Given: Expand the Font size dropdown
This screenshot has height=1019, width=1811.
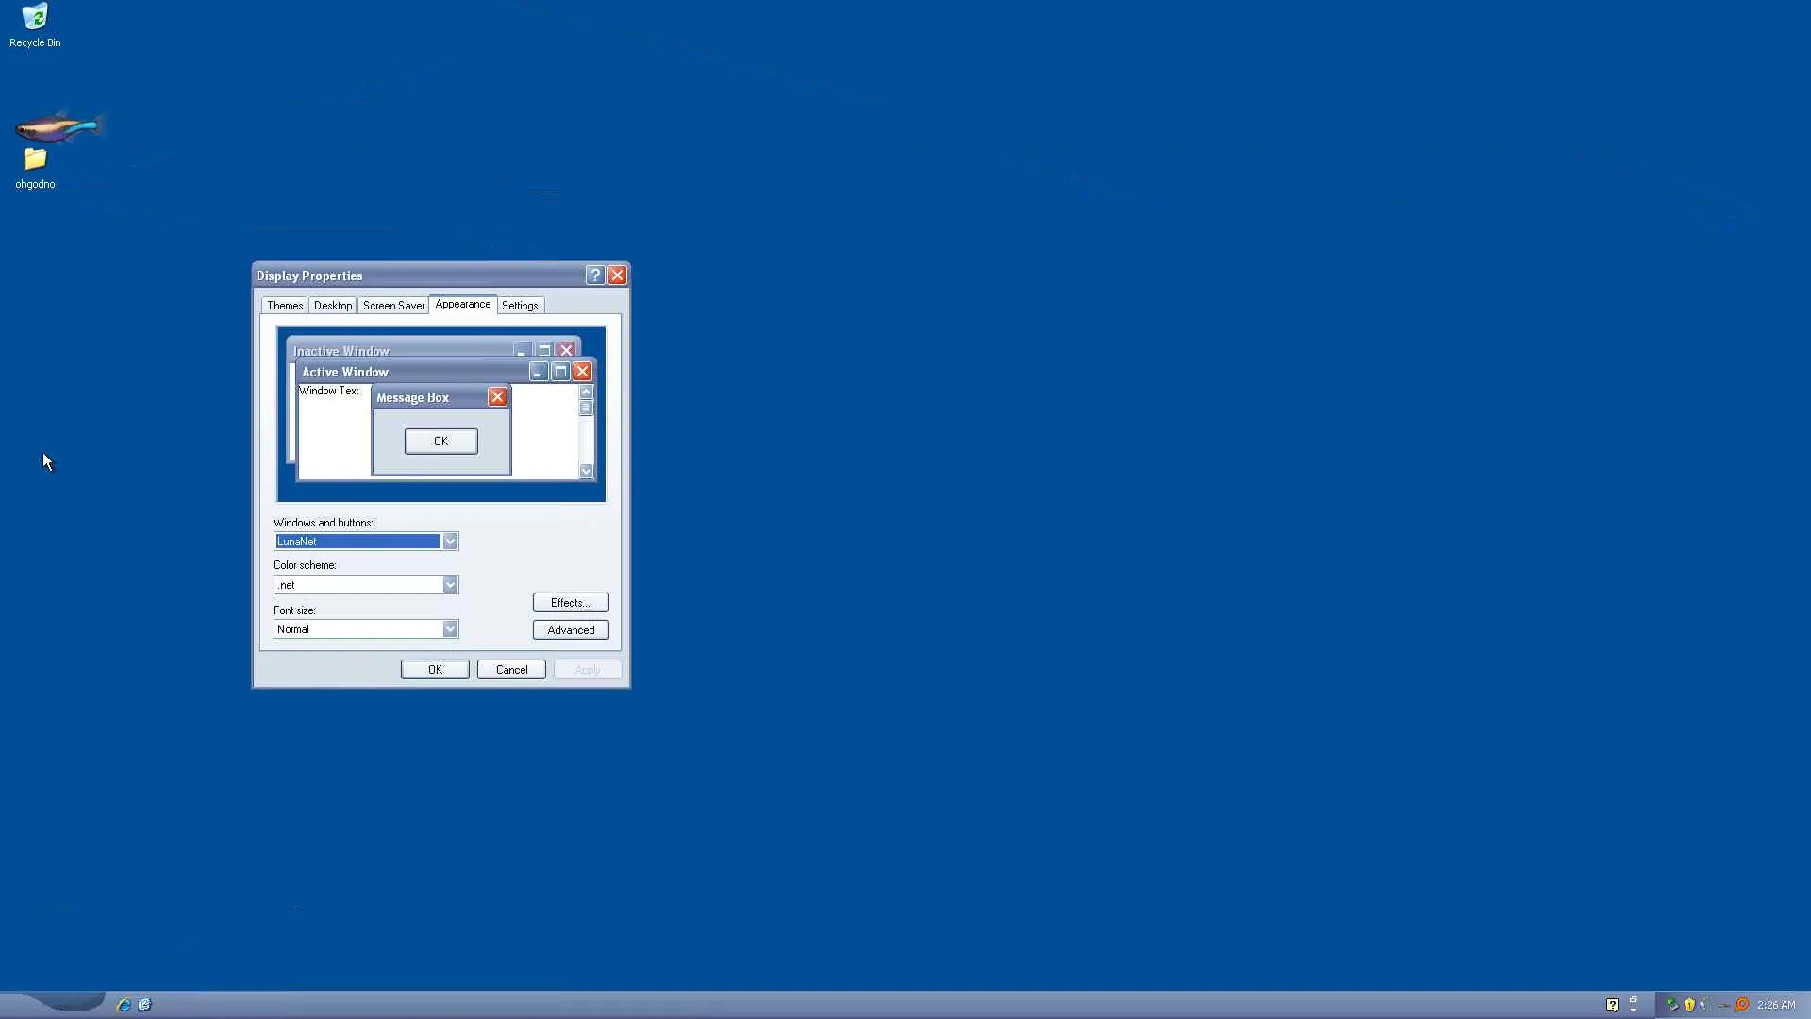Looking at the screenshot, I should click(450, 629).
